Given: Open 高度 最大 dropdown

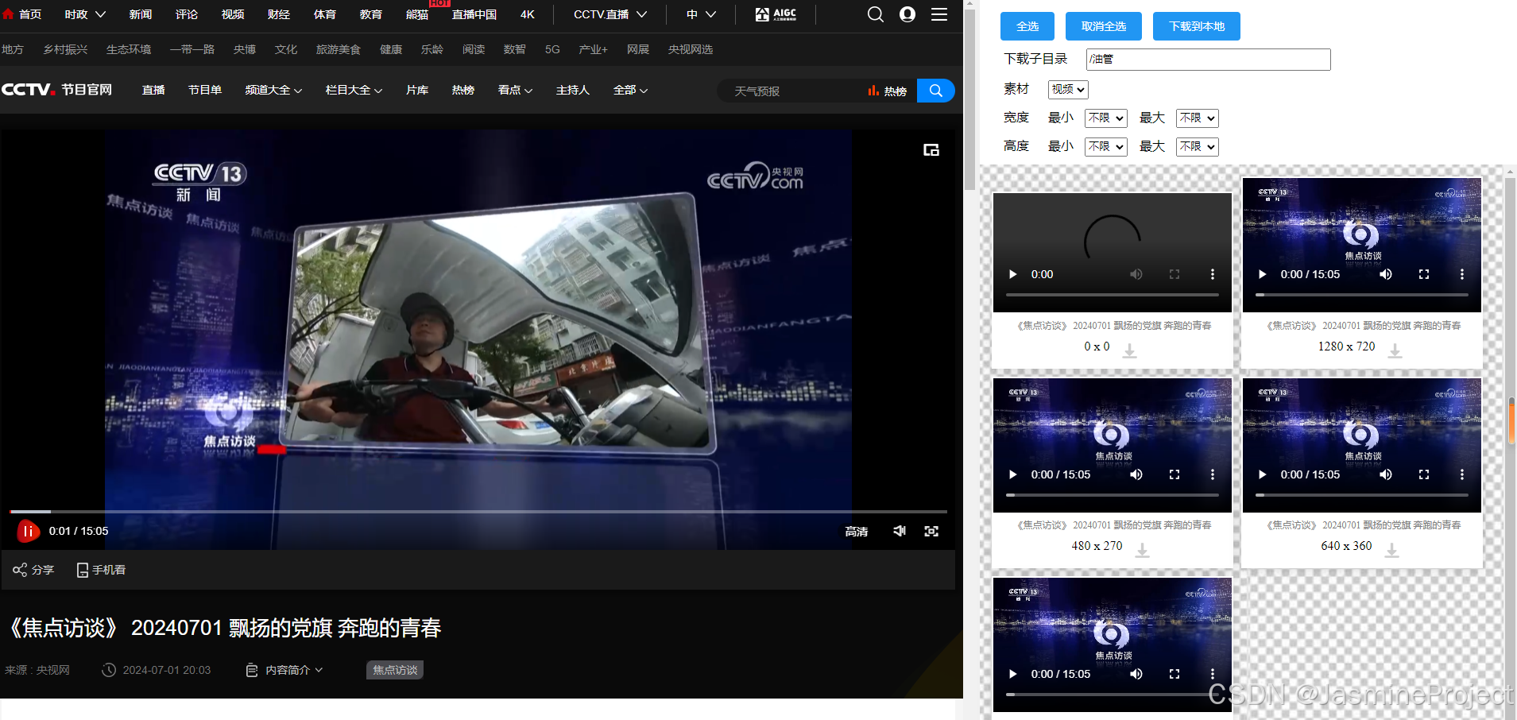Looking at the screenshot, I should point(1197,146).
